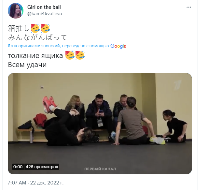Click second party emoji after 箱推し
The height and width of the screenshot is (190, 205).
click(x=45, y=28)
